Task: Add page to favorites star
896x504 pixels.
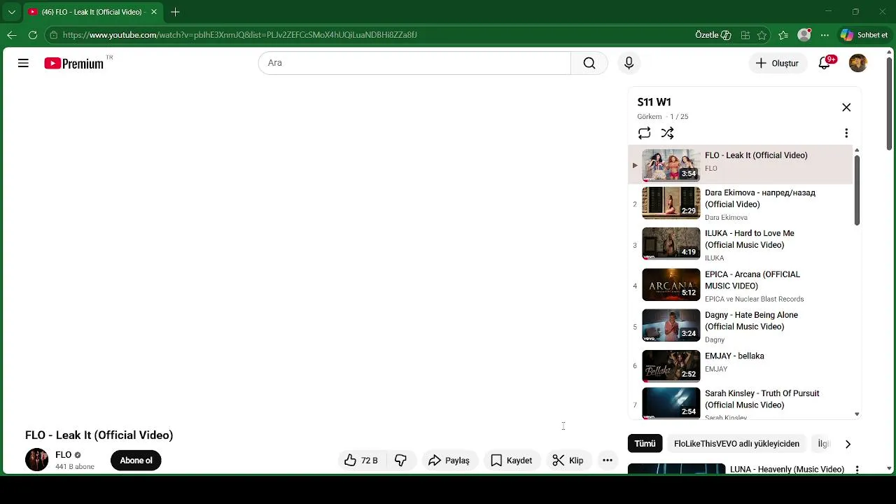Action: (762, 35)
